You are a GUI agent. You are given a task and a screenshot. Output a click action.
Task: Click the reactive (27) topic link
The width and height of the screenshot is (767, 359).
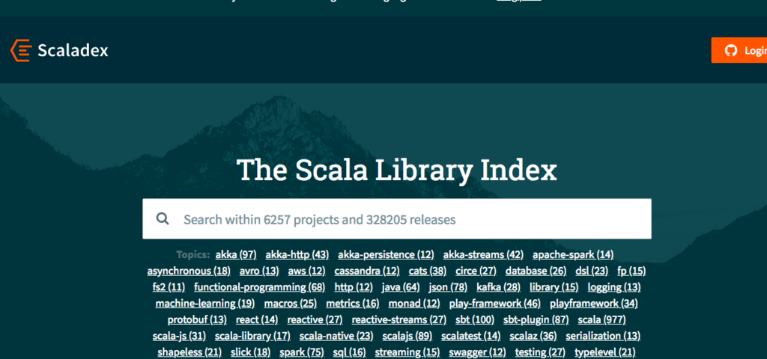[315, 319]
